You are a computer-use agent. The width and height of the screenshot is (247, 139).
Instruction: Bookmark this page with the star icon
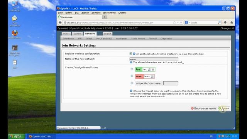[x=174, y=22]
